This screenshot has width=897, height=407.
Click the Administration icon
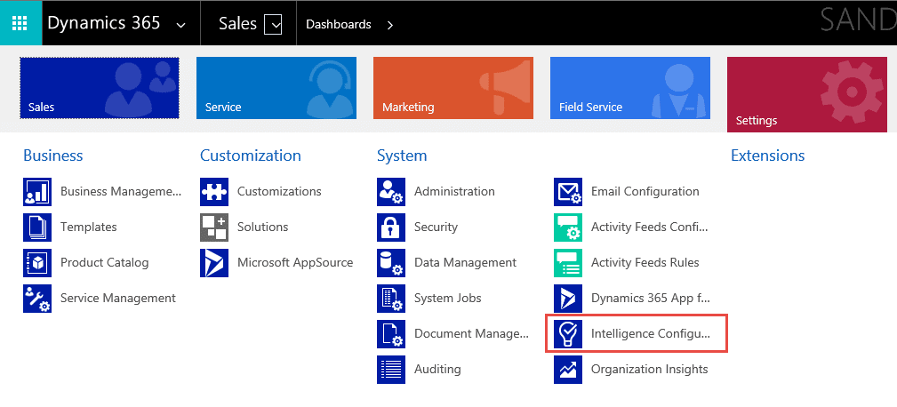(x=391, y=191)
